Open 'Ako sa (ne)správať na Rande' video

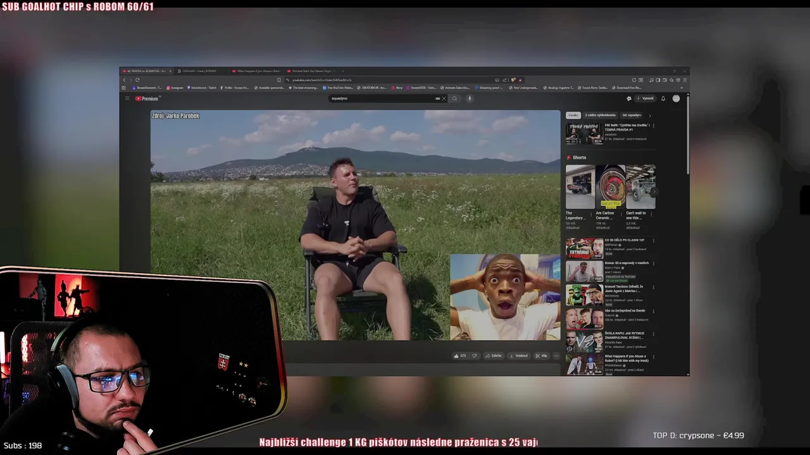(x=584, y=318)
